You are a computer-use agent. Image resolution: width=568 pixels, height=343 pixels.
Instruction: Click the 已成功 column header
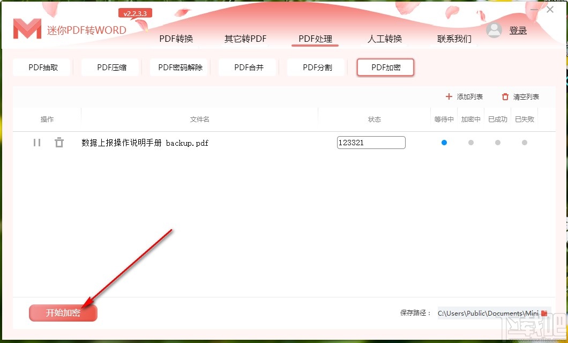coord(498,119)
